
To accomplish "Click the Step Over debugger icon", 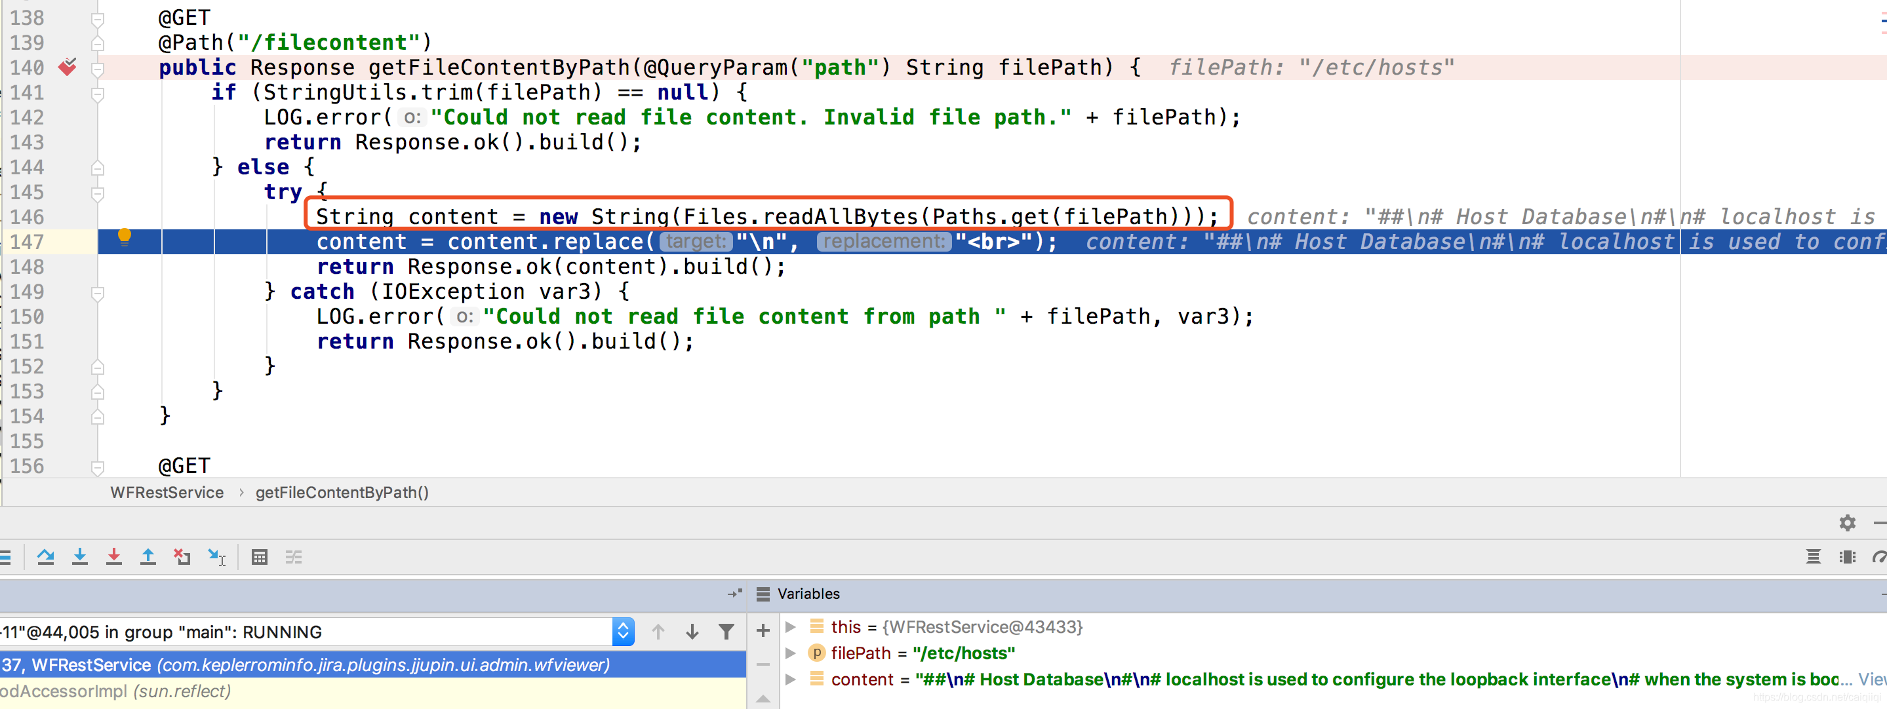I will (x=45, y=558).
